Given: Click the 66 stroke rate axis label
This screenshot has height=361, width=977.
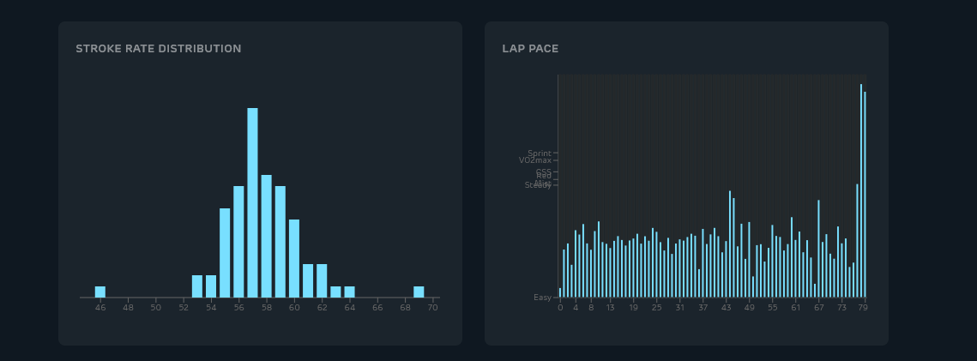Looking at the screenshot, I should [x=377, y=308].
